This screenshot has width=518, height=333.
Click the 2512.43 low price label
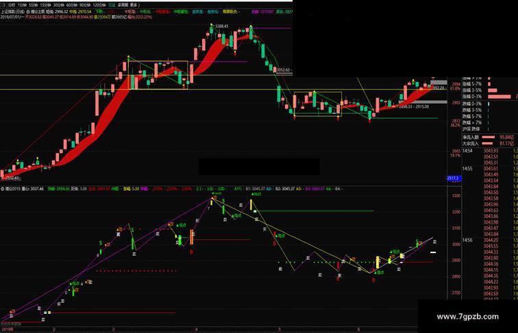click(12, 178)
